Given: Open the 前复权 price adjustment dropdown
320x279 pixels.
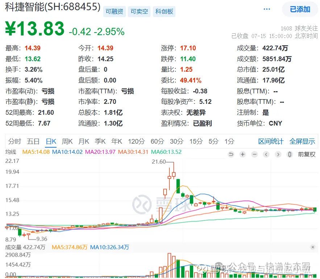Looking at the screenshot, I should point(307,155).
